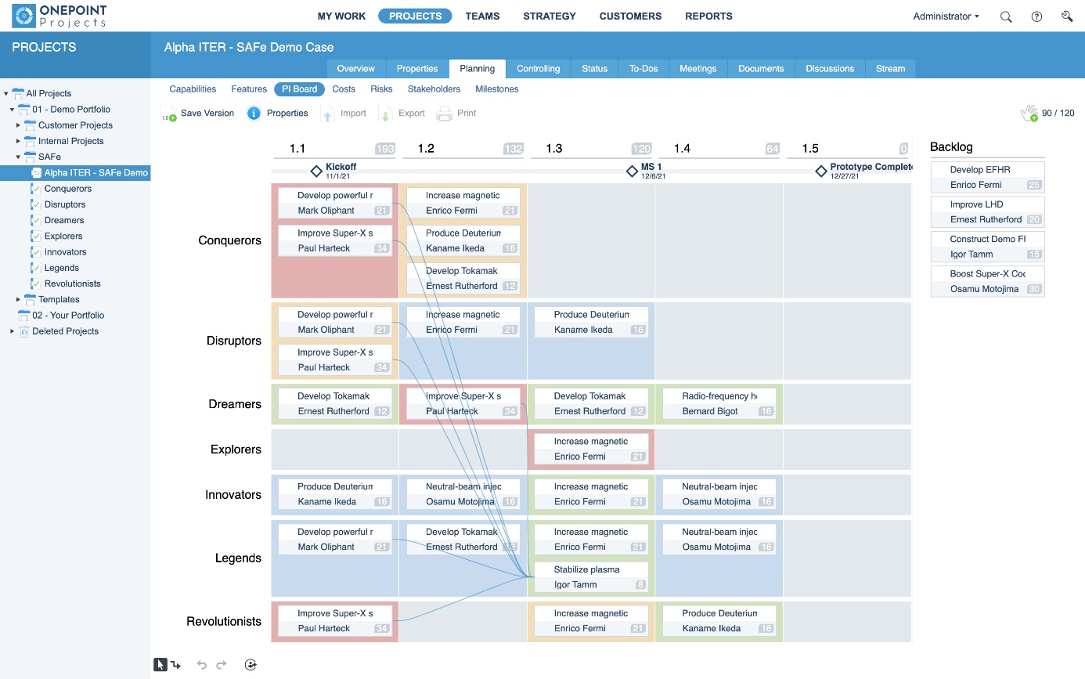Select the pointer arrow tool

point(160,665)
